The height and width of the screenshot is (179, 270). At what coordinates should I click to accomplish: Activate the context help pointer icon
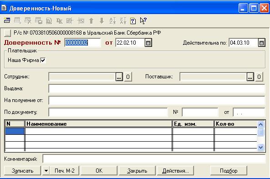click(x=143, y=21)
